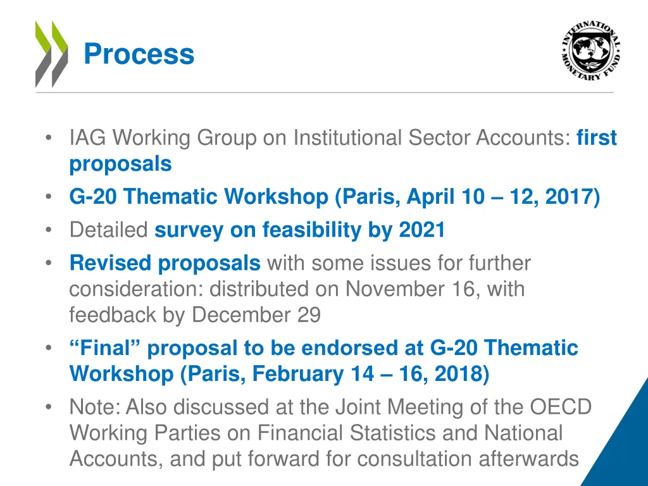The height and width of the screenshot is (486, 648).
Task: Click the horizontal divider line under the title
Action: click(325, 92)
